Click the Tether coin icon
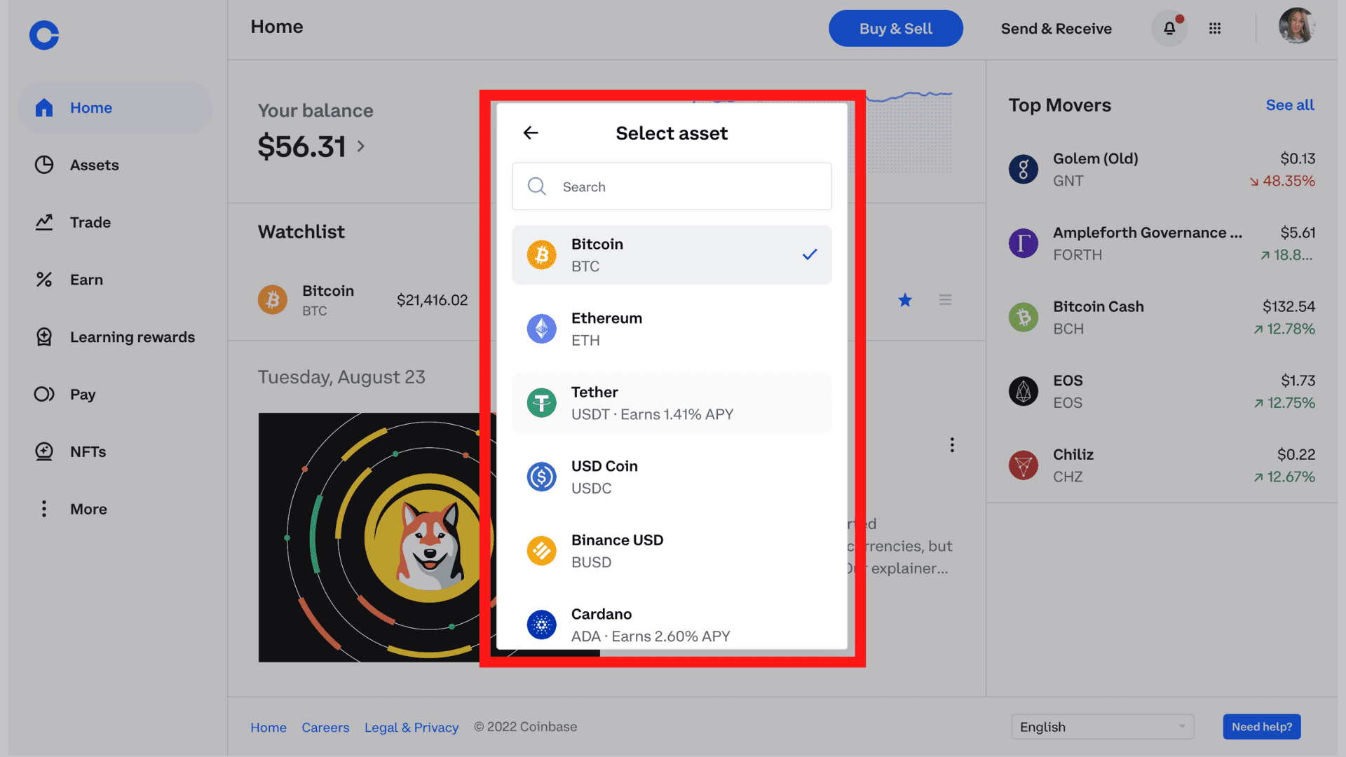This screenshot has height=757, width=1346. click(542, 403)
